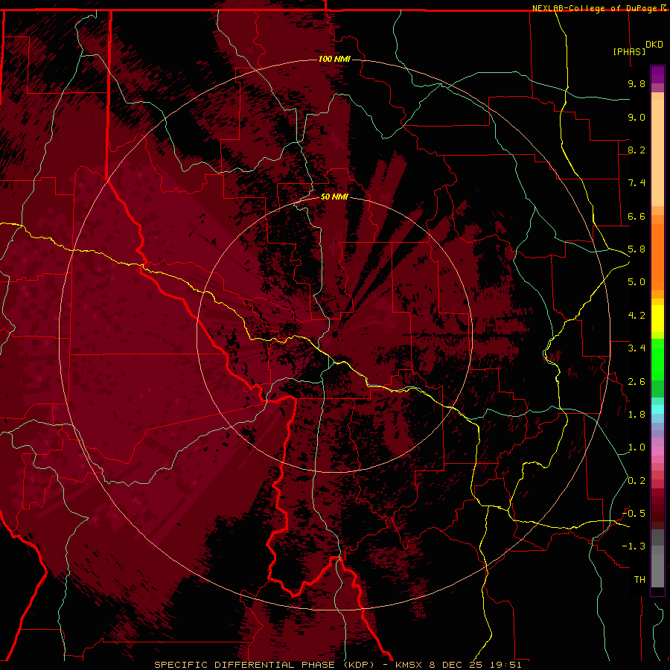This screenshot has height=670, width=670.
Task: Pick the cyan segment of the color scale
Action: (657, 409)
